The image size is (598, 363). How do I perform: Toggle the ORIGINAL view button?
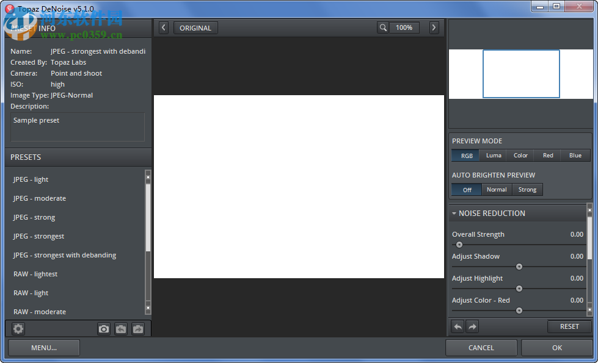point(195,28)
